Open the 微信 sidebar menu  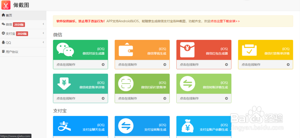[x=23, y=25]
